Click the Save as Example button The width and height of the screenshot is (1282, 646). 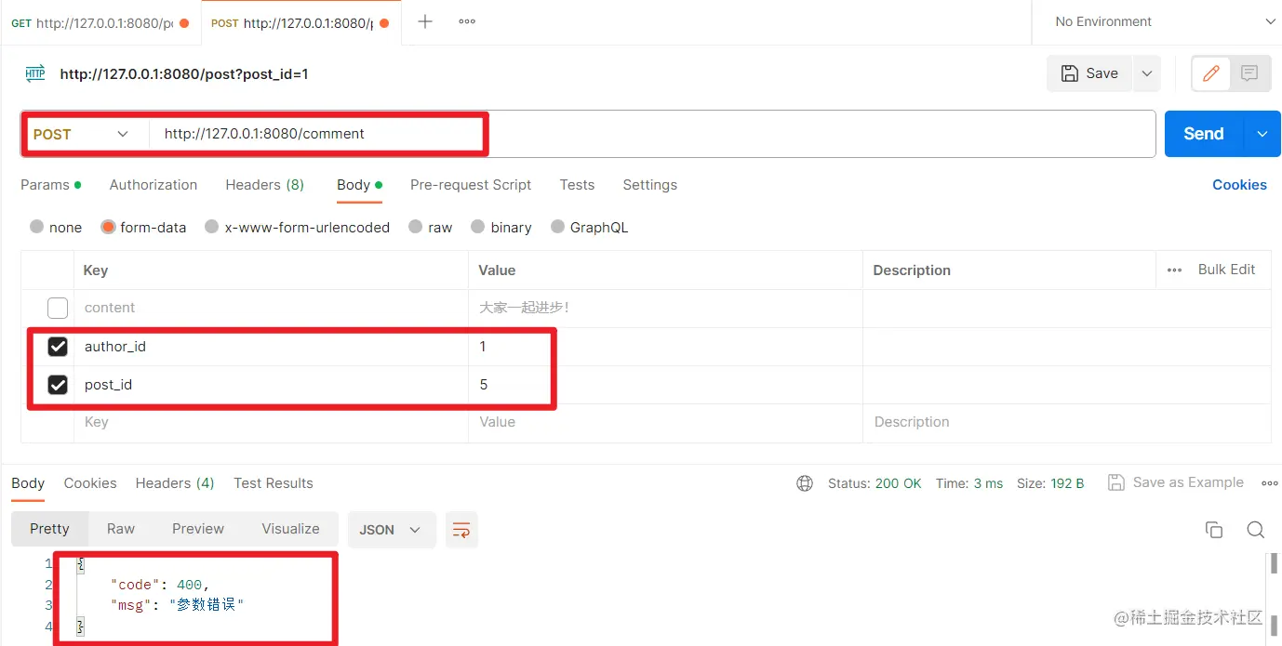[x=1176, y=482]
